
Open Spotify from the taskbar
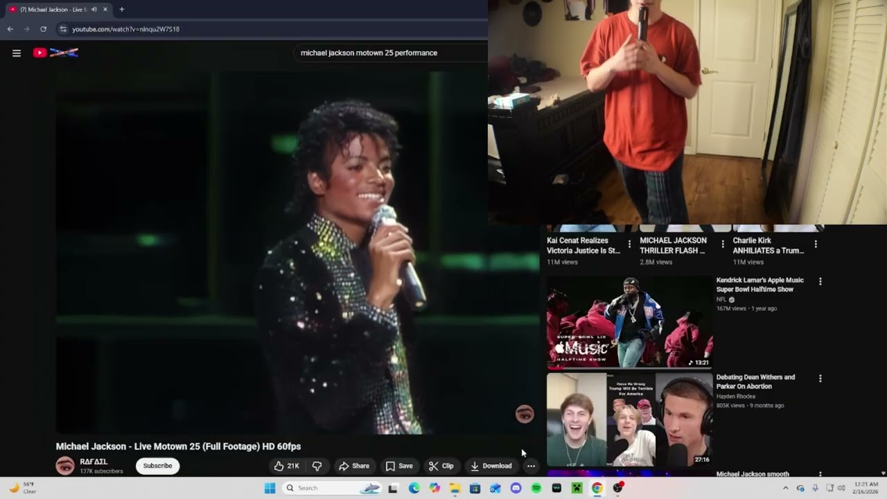pos(536,488)
